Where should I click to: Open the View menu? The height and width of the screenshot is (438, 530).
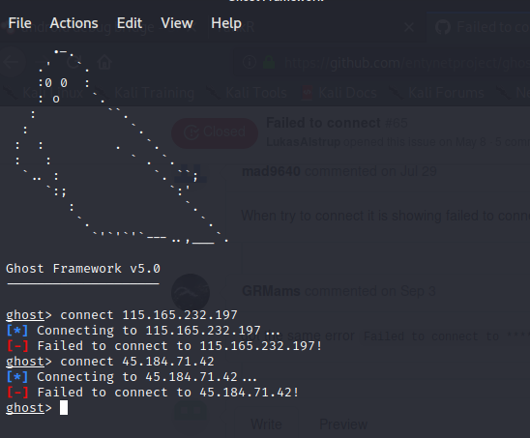tap(177, 23)
